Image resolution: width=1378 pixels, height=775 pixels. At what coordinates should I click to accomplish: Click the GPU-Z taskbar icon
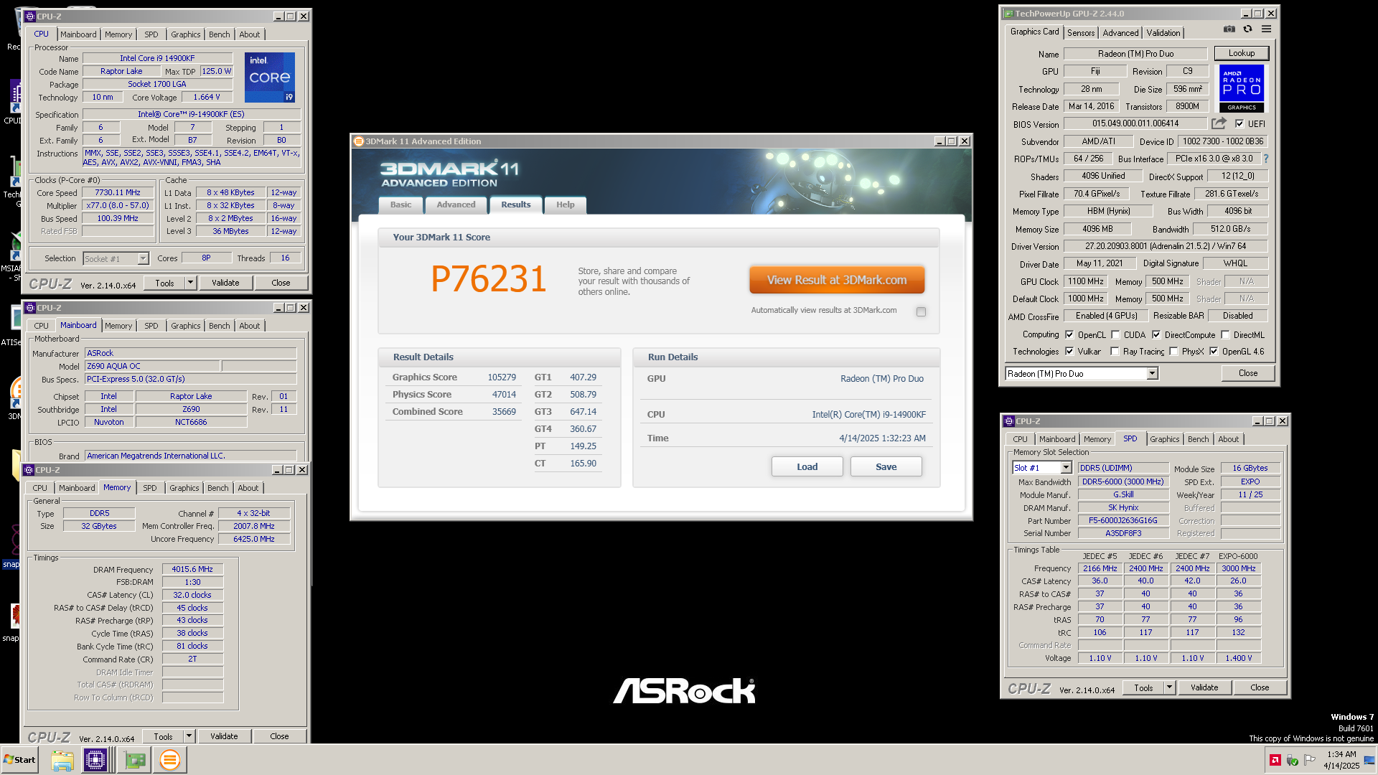click(x=134, y=760)
